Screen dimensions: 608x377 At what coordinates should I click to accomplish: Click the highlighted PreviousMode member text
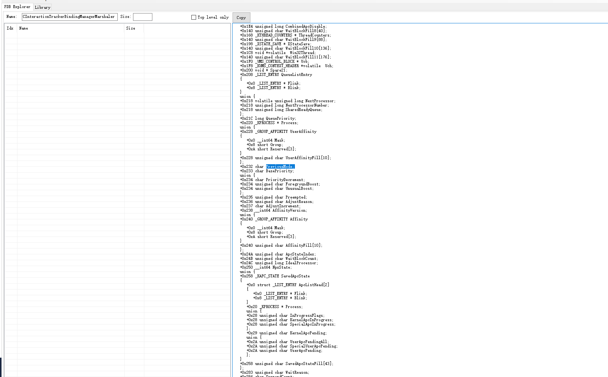[280, 166]
